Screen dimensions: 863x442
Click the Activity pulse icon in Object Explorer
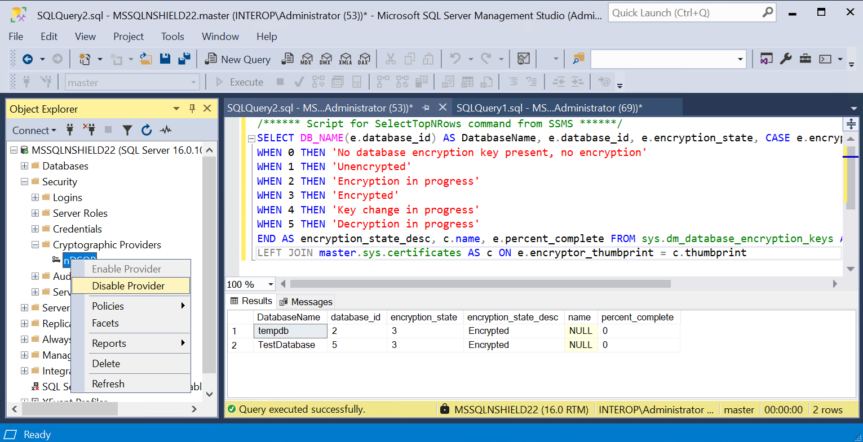pos(166,130)
